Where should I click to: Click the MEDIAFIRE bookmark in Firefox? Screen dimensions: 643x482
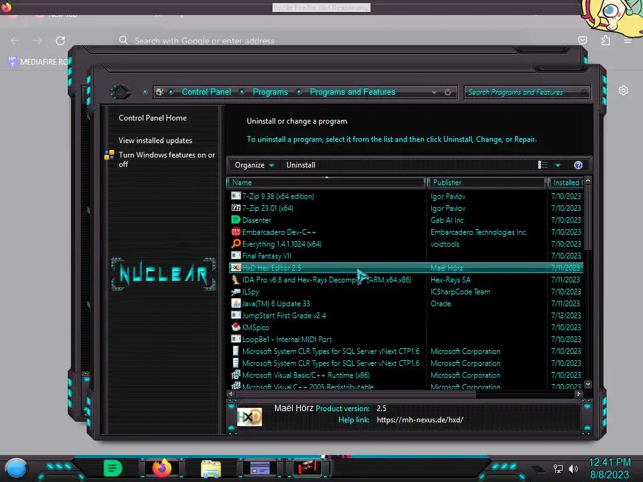point(39,62)
